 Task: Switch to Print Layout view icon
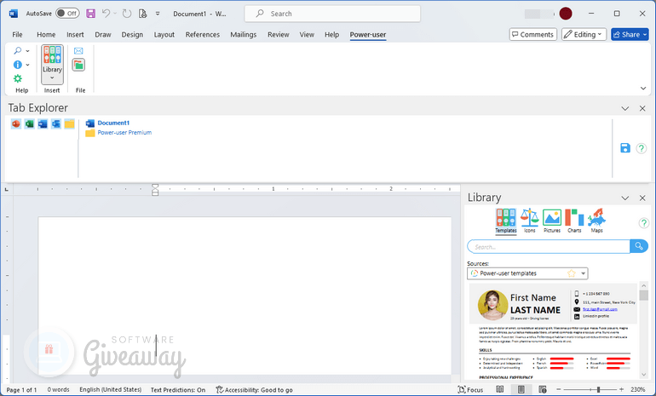[x=521, y=390]
